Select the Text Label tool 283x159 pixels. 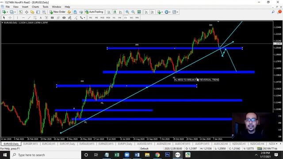(x=46, y=18)
